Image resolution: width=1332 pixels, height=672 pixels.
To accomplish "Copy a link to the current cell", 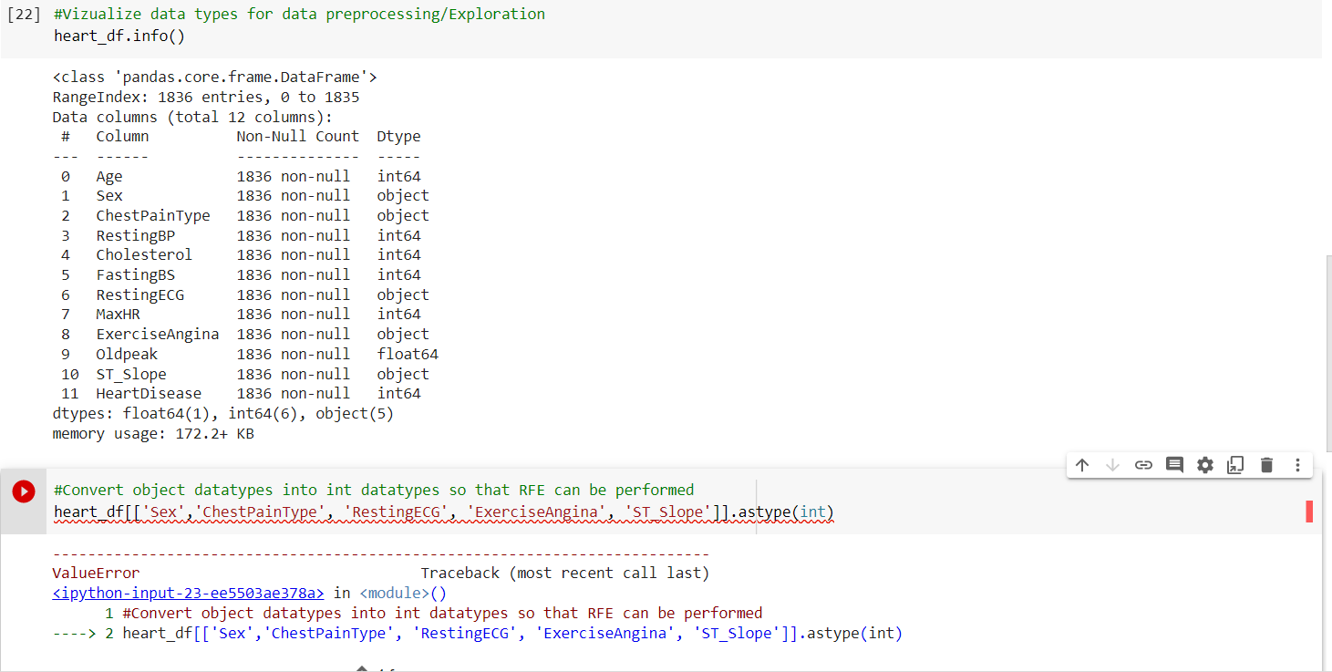I will tap(1143, 465).
